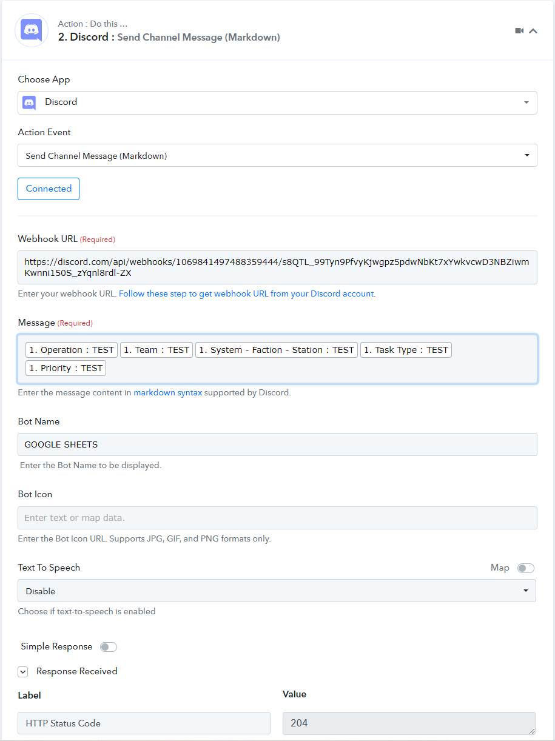Enable the Simple Response toggle
Screen dimensions: 555x741
click(109, 647)
